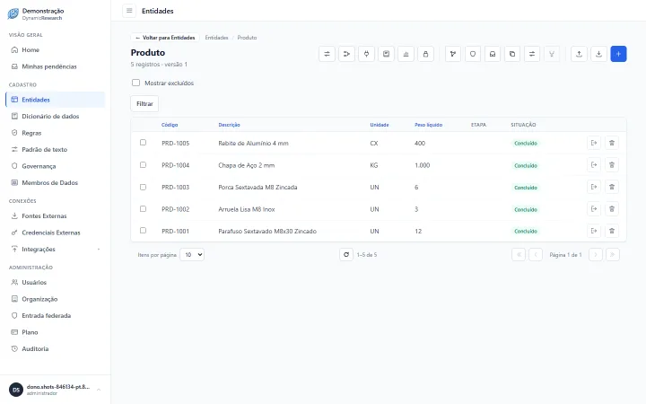Select the PRD-1003 row checkbox
The width and height of the screenshot is (646, 404).
[143, 187]
